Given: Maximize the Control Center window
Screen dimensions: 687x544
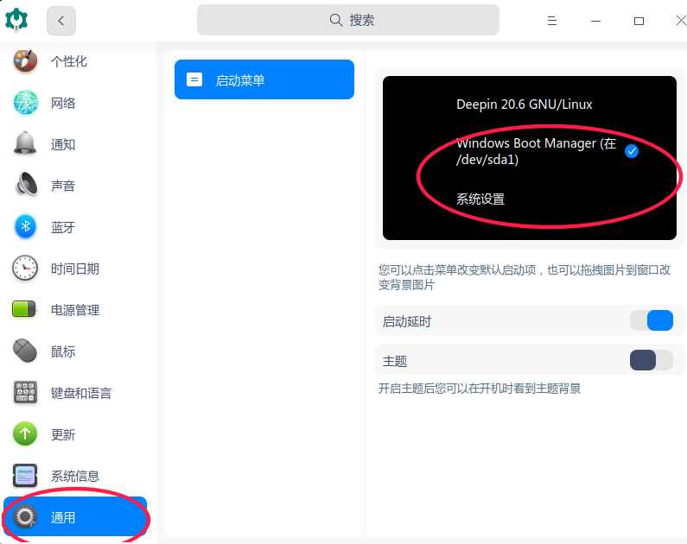Looking at the screenshot, I should point(639,21).
